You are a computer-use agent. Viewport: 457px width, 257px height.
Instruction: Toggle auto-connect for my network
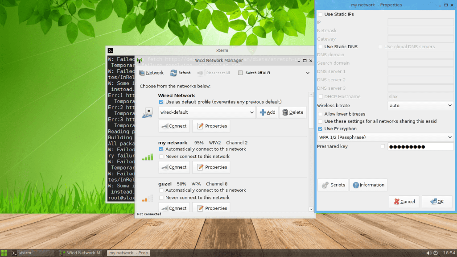coord(161,149)
